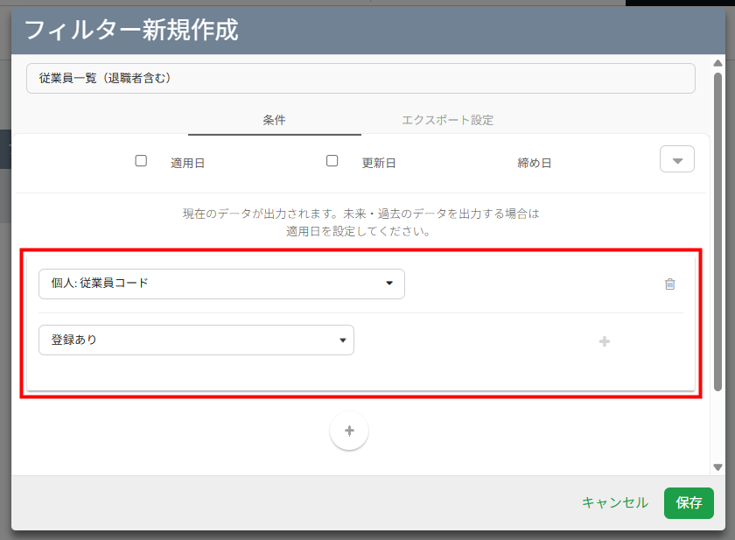
Task: Click scrollbar down arrow
Action: 717,467
